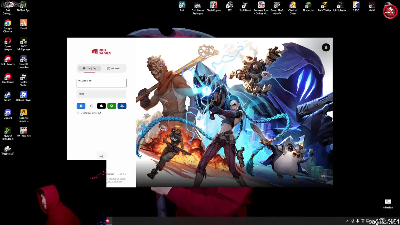Open the round profile icon in Riot window
400x225 pixels.
(x=326, y=47)
